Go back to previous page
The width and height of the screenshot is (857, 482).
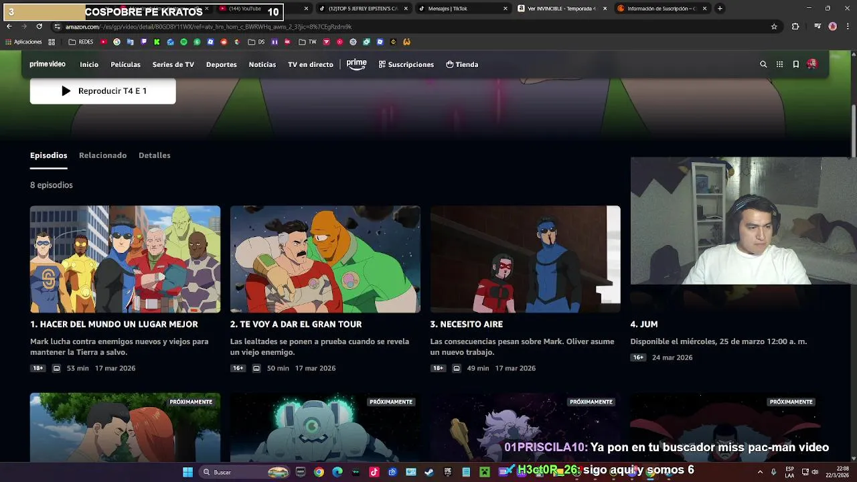coord(9,27)
